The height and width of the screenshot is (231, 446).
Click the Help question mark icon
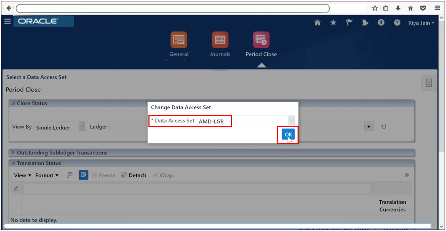[x=397, y=22]
